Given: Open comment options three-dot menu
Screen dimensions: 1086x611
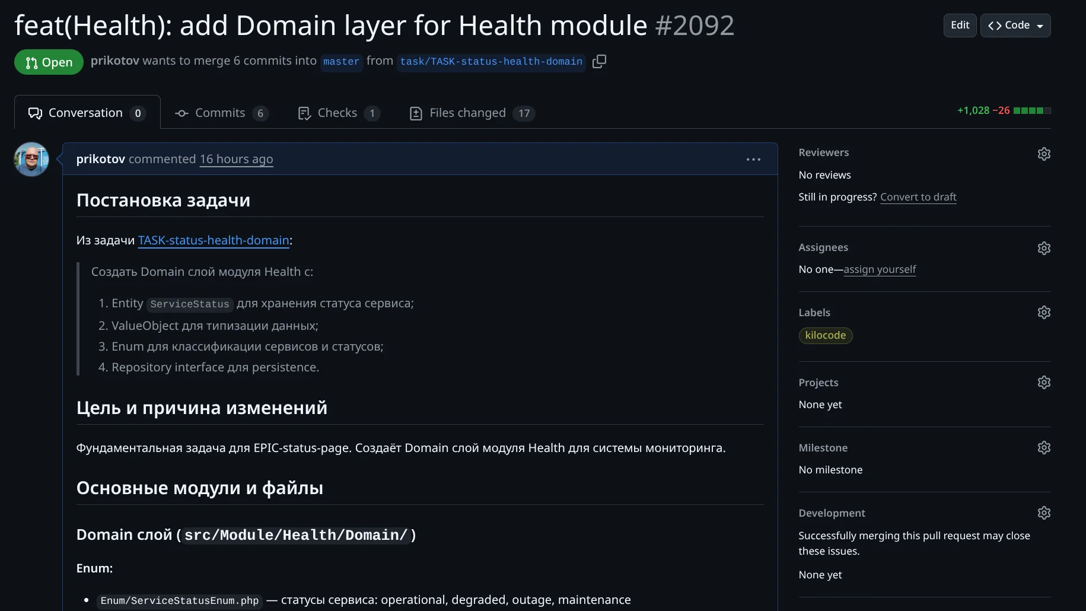Looking at the screenshot, I should click(x=753, y=159).
